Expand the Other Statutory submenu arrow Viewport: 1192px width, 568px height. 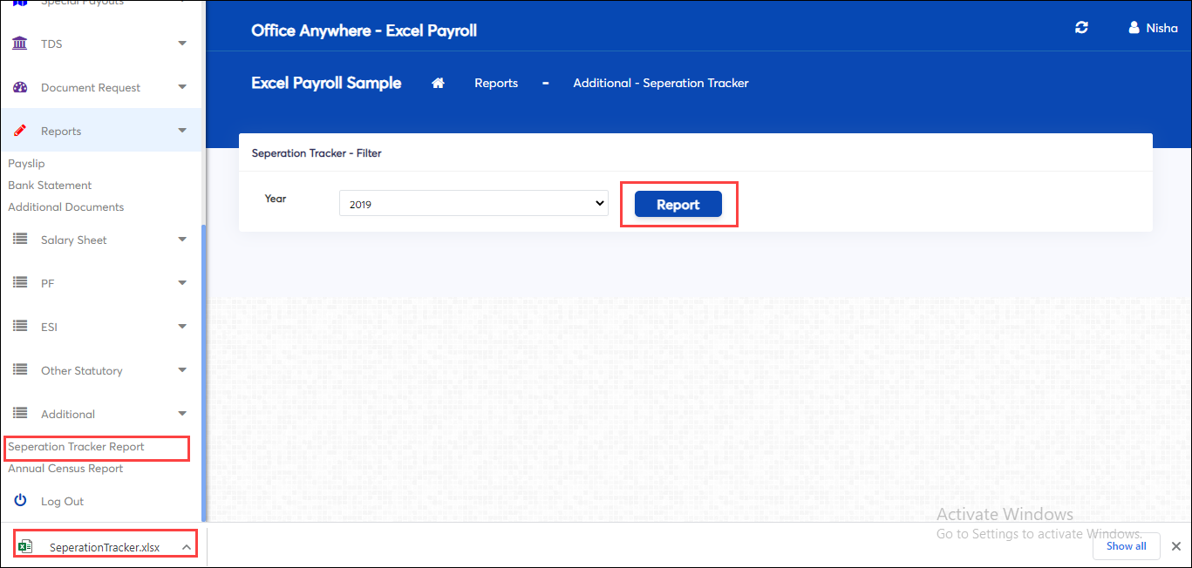click(182, 370)
